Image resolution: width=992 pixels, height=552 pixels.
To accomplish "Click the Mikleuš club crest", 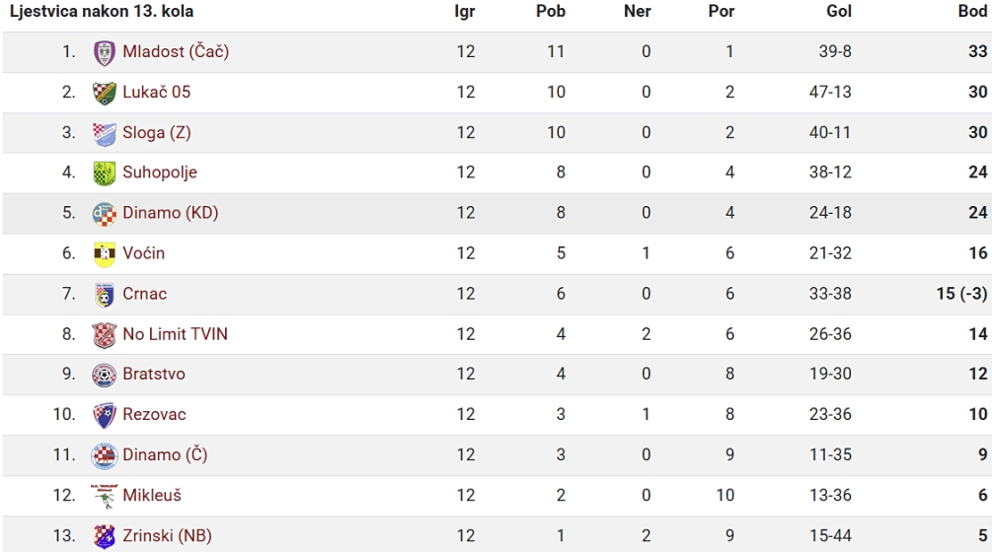I will 105,496.
